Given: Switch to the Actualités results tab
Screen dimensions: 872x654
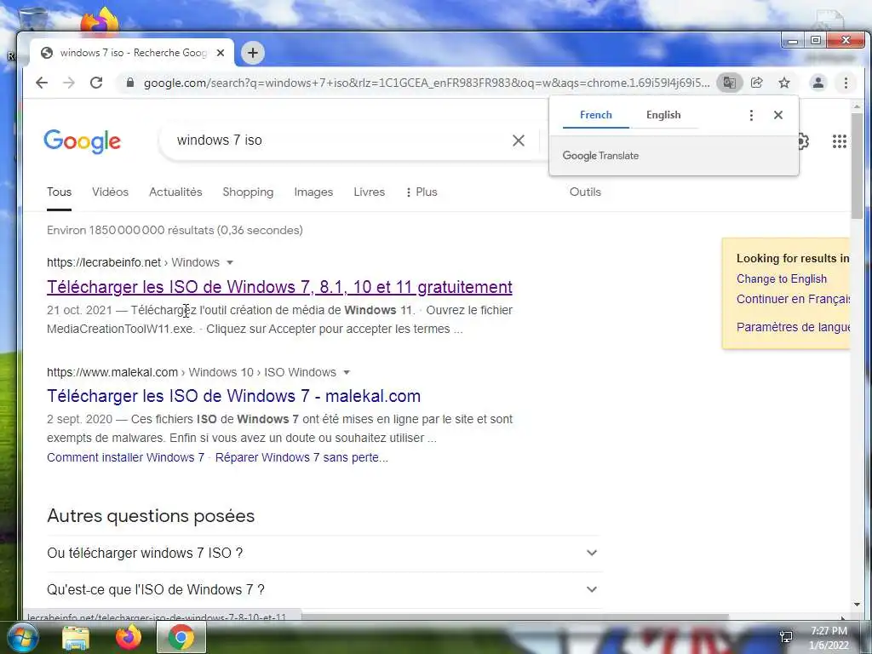Looking at the screenshot, I should 175,192.
